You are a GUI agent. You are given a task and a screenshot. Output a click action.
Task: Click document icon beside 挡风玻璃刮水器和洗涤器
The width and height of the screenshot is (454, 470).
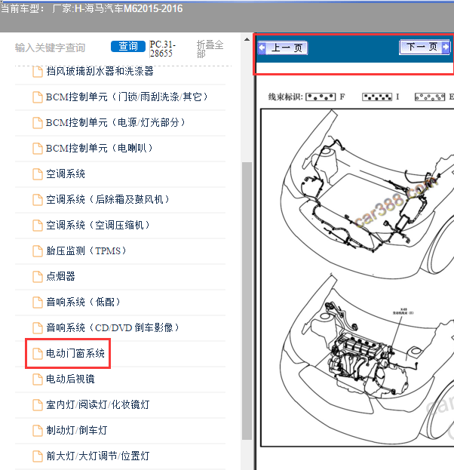point(38,72)
